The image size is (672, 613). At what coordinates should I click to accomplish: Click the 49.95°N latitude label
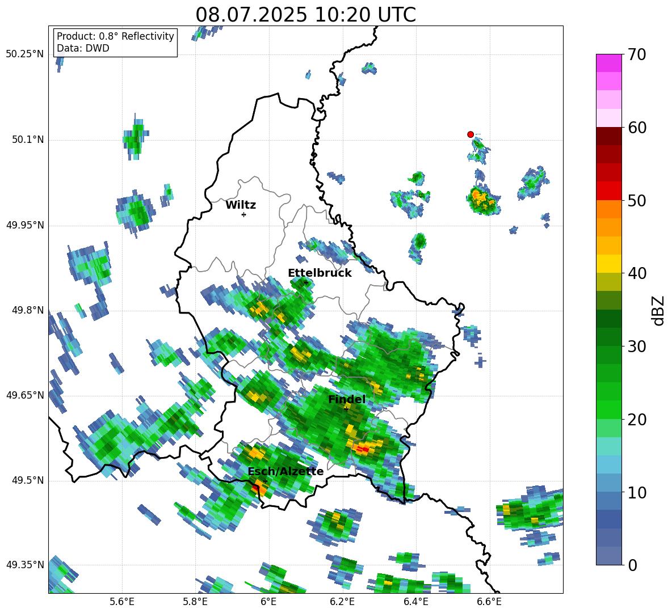25,225
